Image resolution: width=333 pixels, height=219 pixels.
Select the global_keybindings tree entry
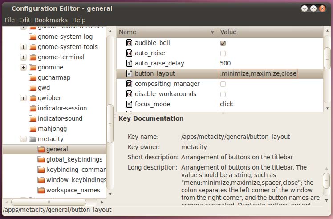(x=74, y=159)
